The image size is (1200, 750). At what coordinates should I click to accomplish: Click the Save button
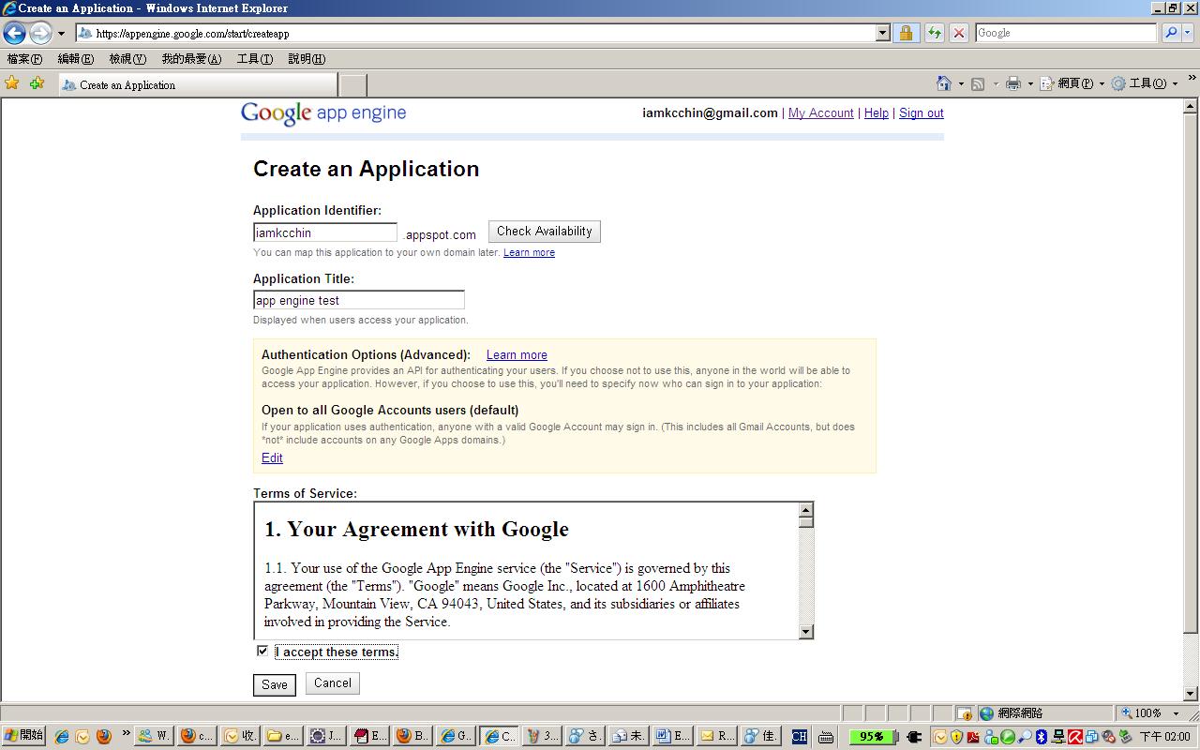pyautogui.click(x=275, y=684)
